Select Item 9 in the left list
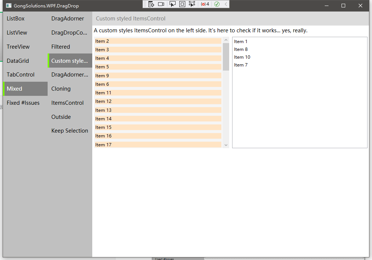 point(158,76)
